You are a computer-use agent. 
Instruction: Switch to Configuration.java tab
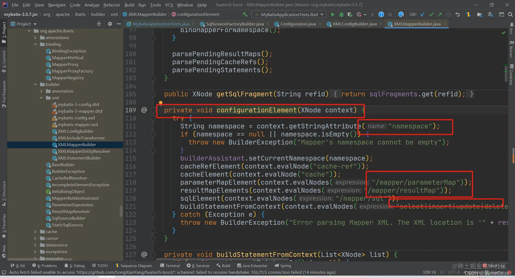[x=298, y=24]
